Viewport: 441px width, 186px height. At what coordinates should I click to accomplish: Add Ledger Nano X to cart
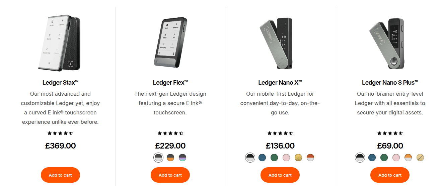point(280,175)
